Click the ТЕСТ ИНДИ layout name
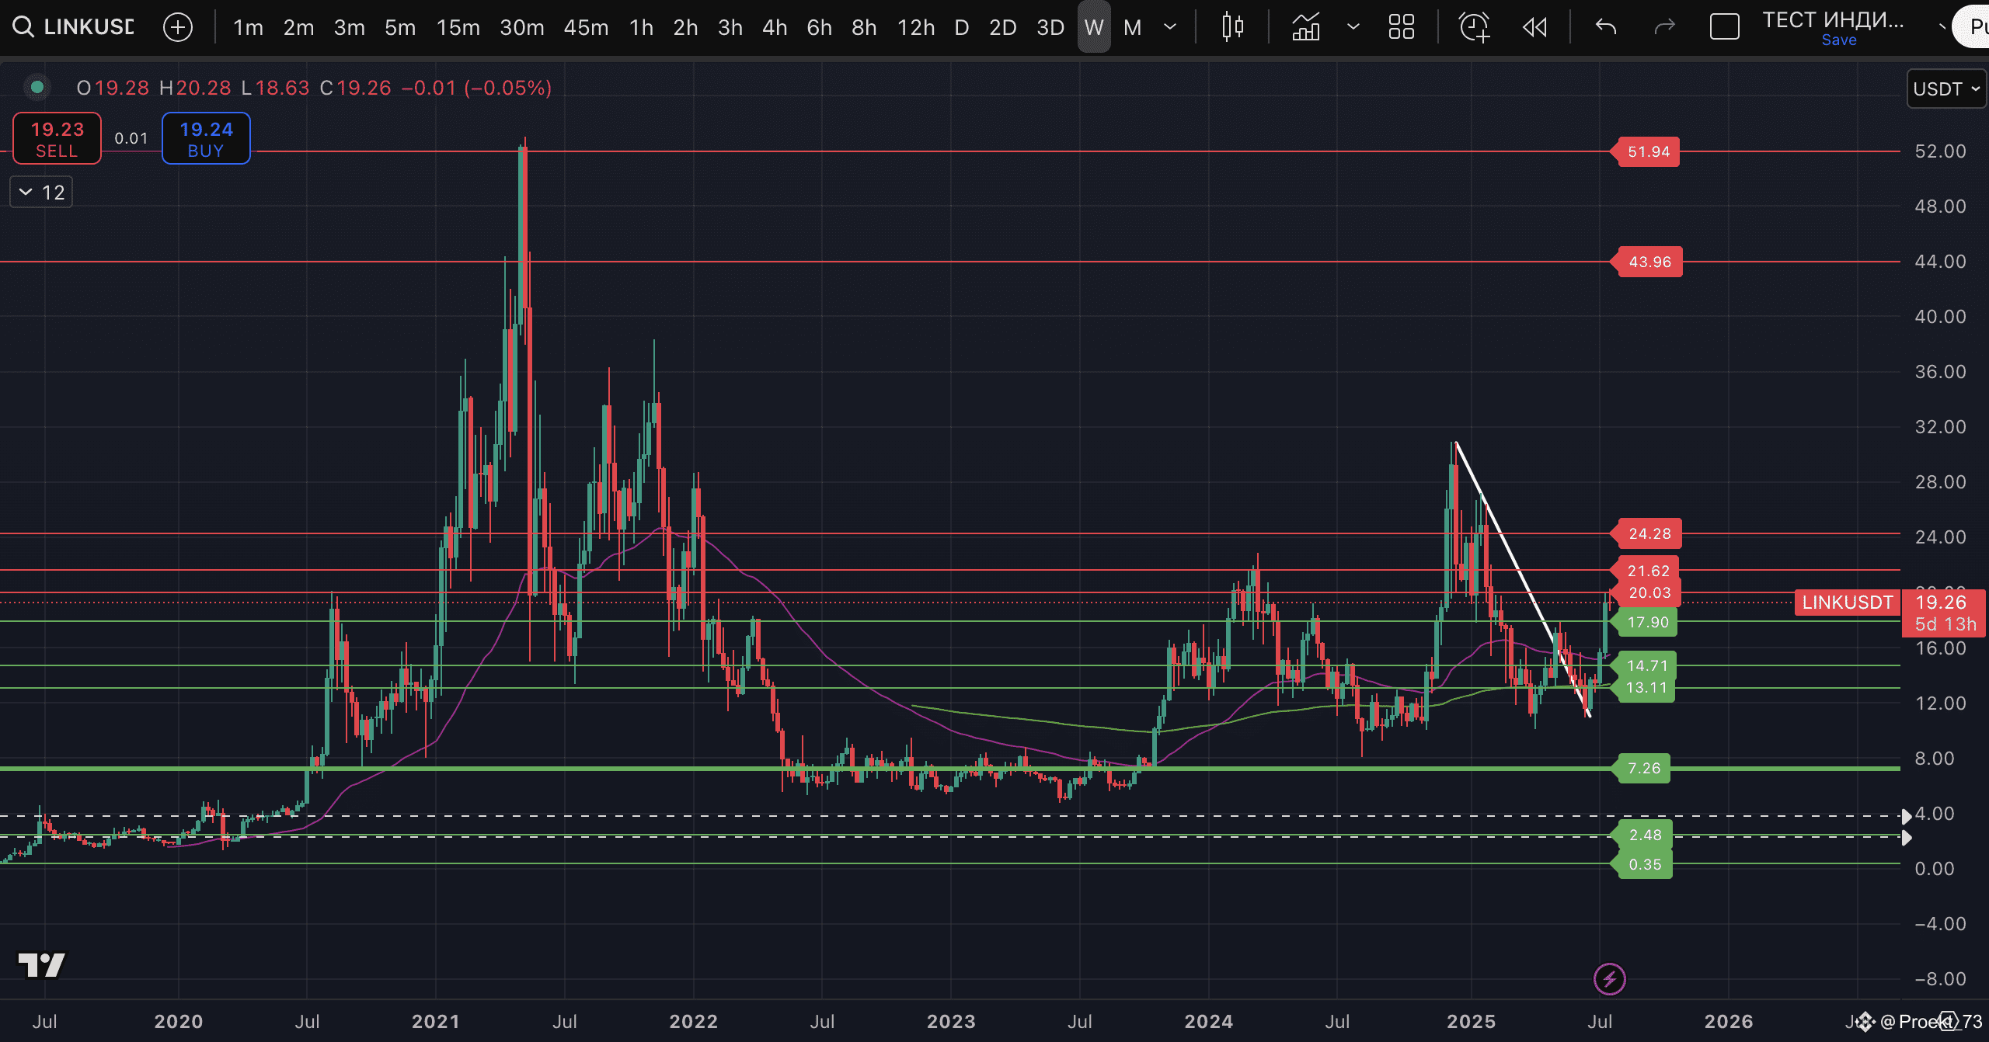This screenshot has height=1042, width=1989. click(1833, 20)
